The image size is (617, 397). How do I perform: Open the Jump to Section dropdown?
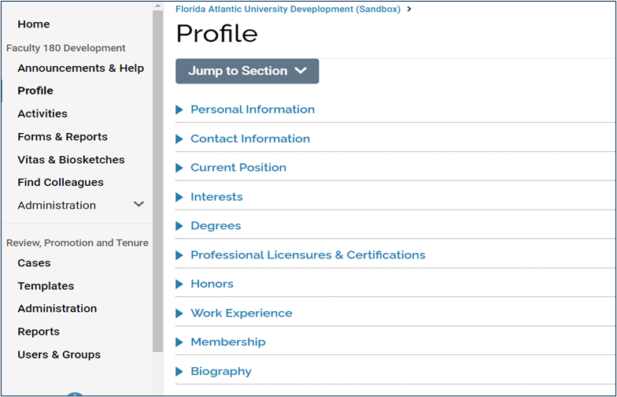pyautogui.click(x=247, y=71)
